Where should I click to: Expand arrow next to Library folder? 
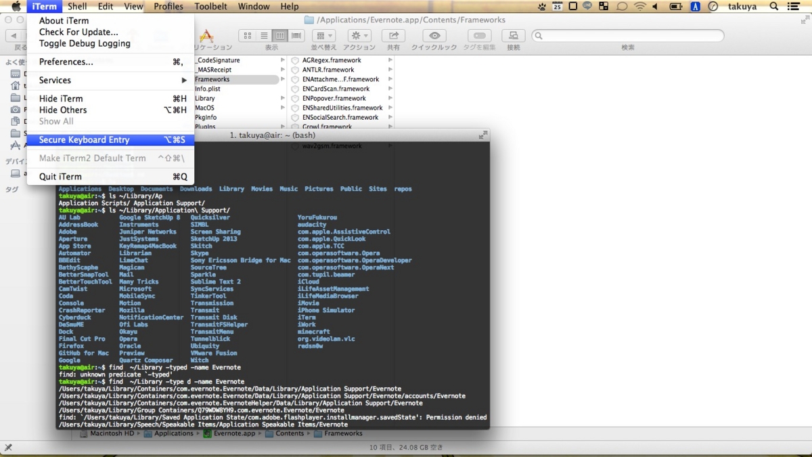(x=283, y=98)
